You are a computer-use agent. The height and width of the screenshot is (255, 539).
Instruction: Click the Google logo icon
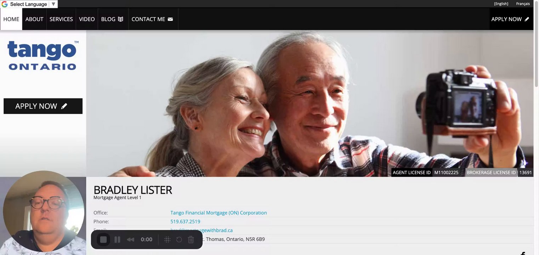[x=5, y=4]
